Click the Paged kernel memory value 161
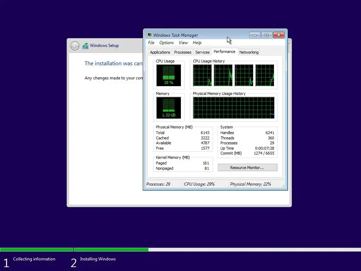Screen dimensions: 361x271 pos(206,163)
